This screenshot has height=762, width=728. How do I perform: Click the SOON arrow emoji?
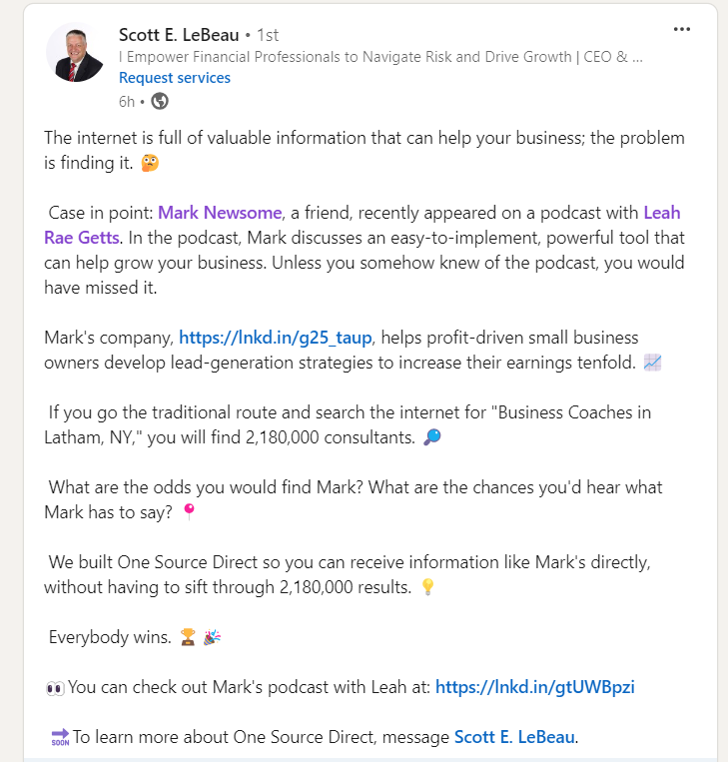59,738
